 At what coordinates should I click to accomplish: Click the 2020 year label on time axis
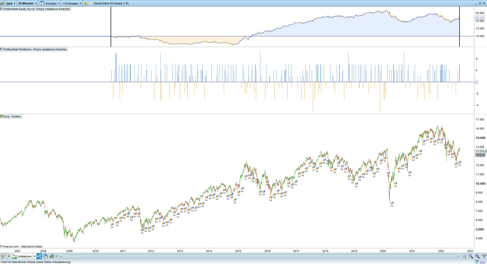pyautogui.click(x=383, y=251)
